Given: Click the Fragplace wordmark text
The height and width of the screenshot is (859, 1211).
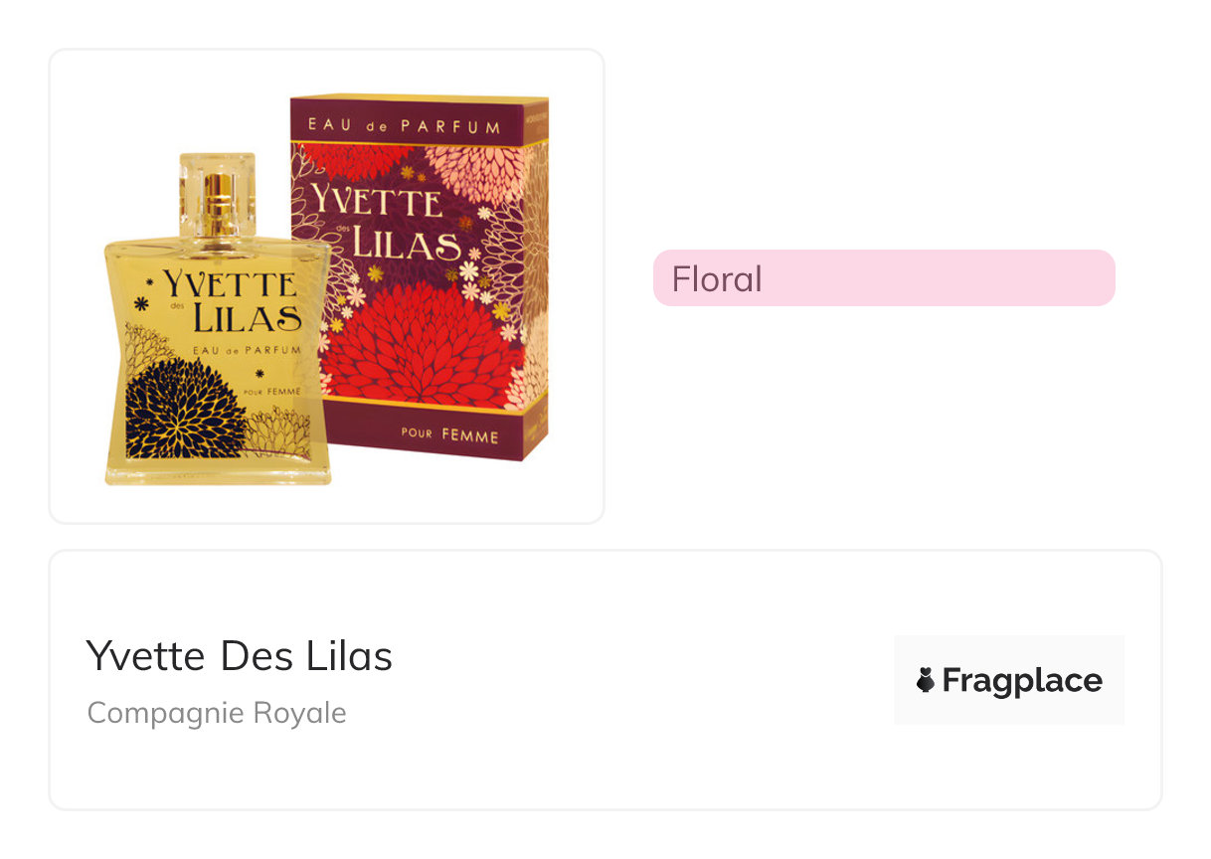Looking at the screenshot, I should 1022,681.
